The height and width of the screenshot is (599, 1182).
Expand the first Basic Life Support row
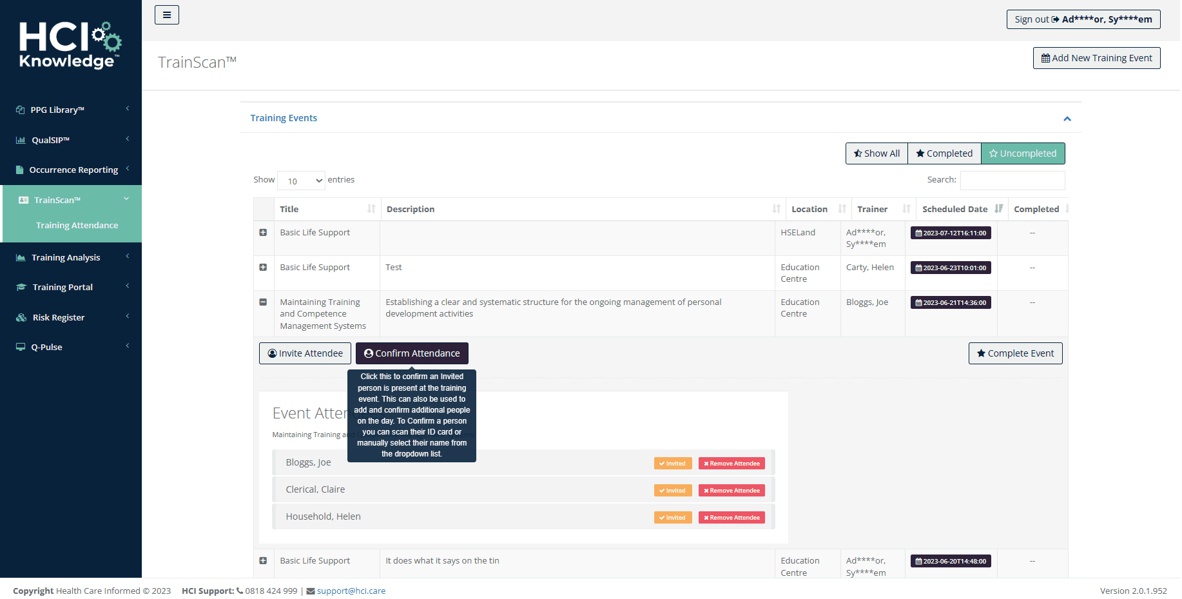tap(264, 232)
